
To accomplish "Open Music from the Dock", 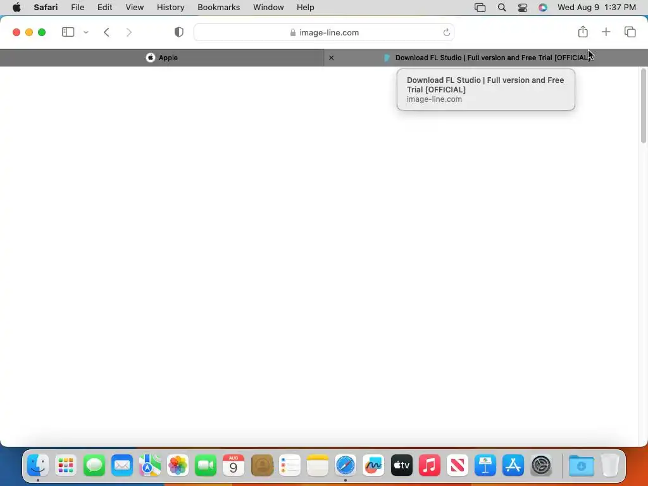I will pos(430,465).
